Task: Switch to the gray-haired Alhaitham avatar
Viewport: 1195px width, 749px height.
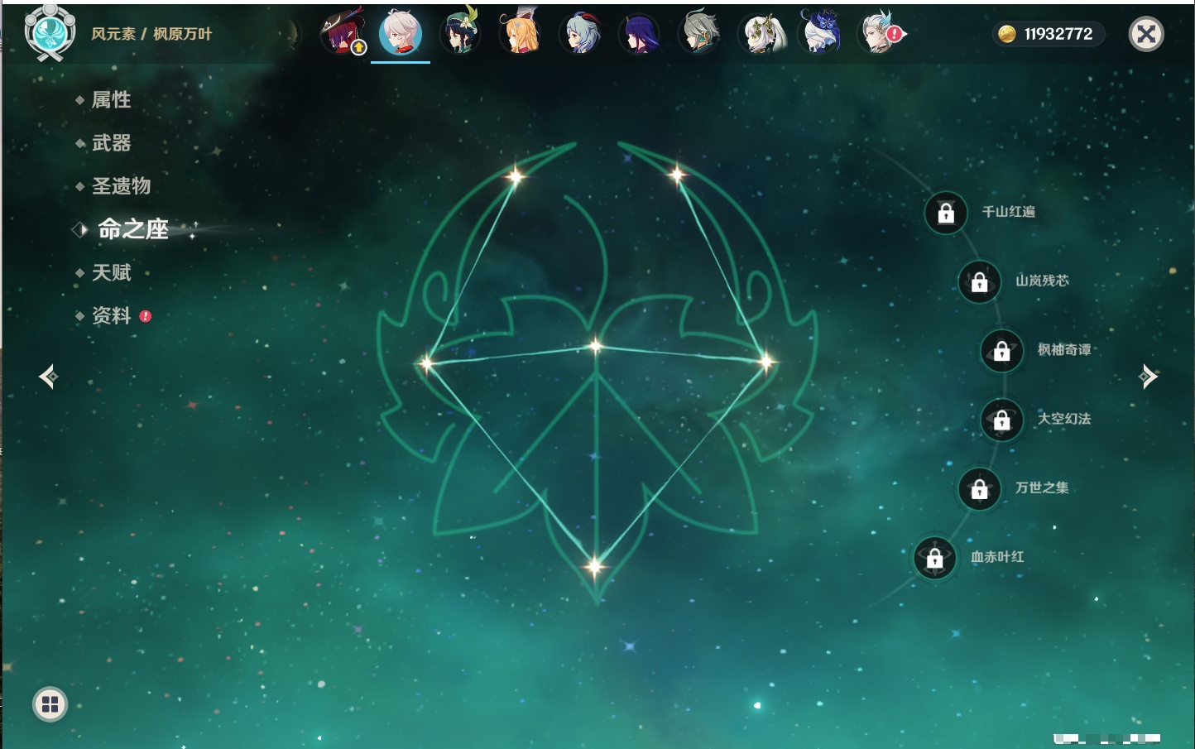Action: 700,33
